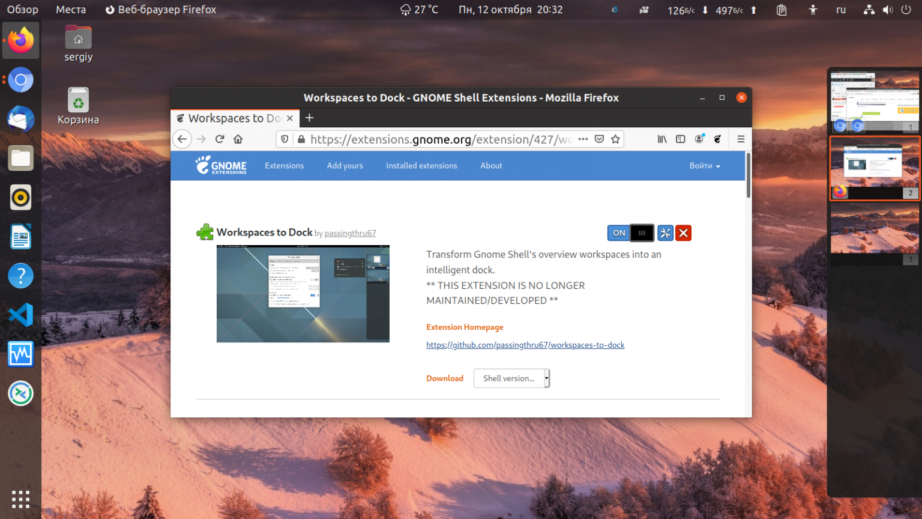
Task: Open Help from the dock
Action: 20,276
